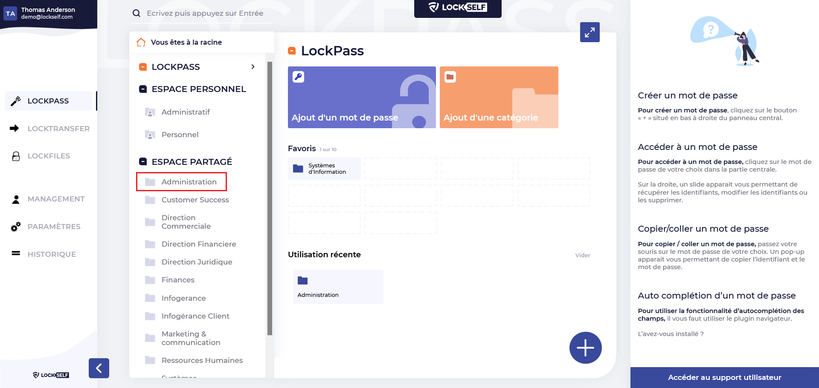Click the home icon at root breadcrumb
The height and width of the screenshot is (388, 819).
[x=141, y=42]
